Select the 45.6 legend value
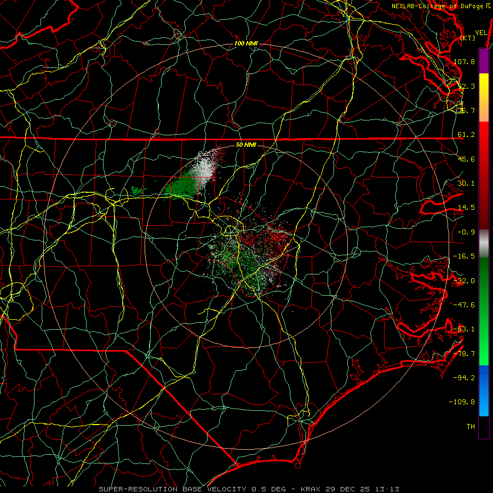This screenshot has width=493, height=493. tap(466, 159)
